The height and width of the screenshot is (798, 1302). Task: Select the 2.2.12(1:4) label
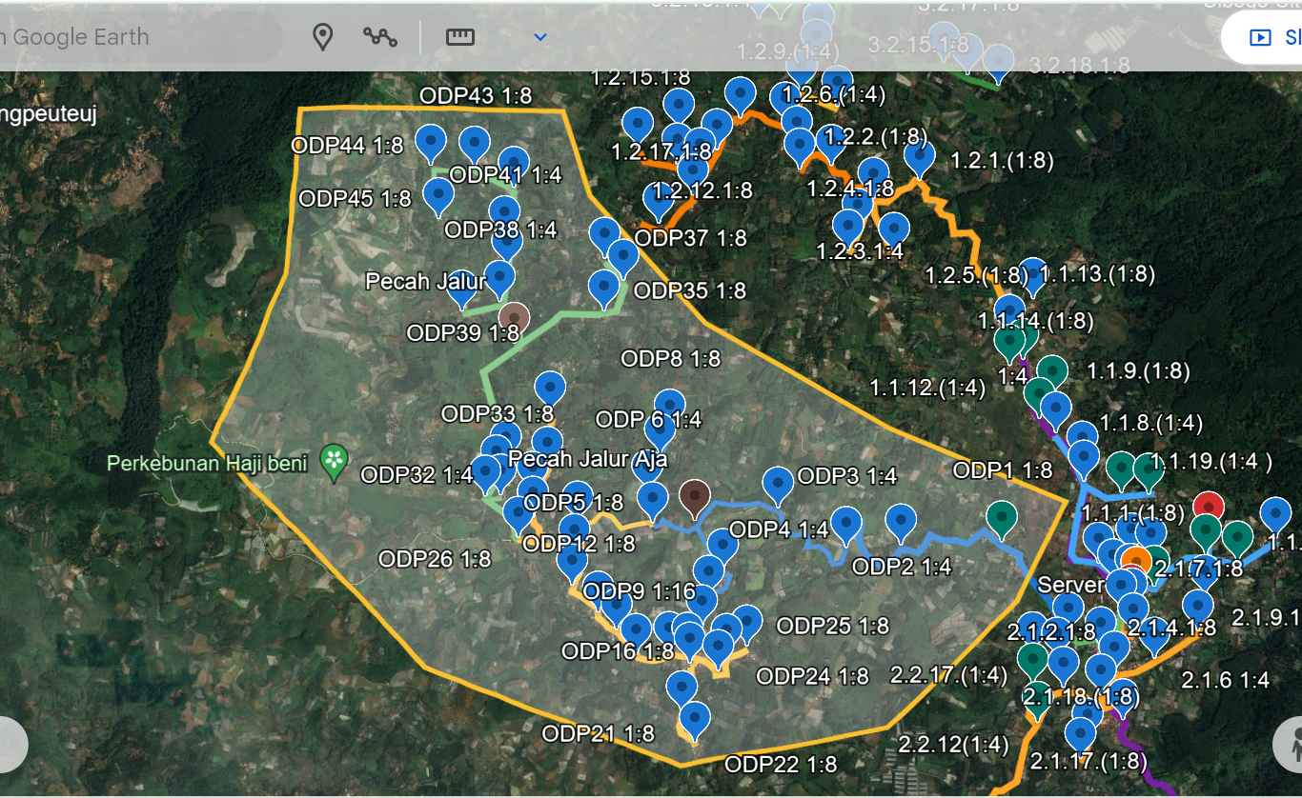coord(953,743)
